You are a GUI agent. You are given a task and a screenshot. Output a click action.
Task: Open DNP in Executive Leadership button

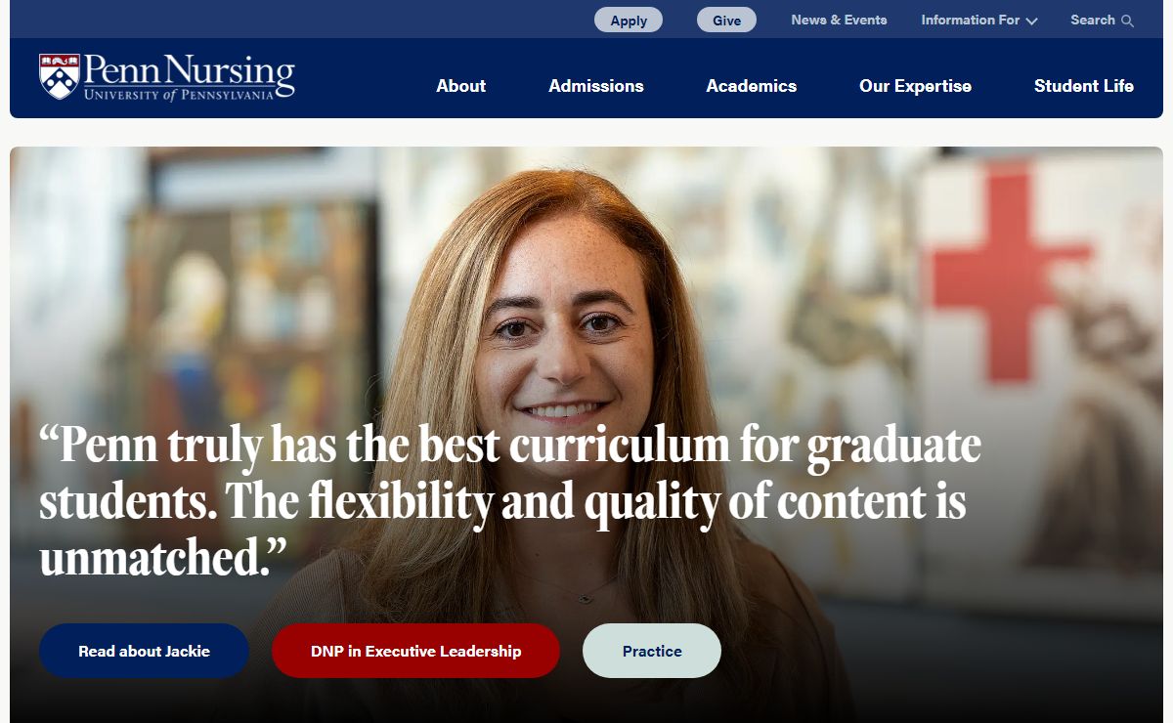point(415,651)
